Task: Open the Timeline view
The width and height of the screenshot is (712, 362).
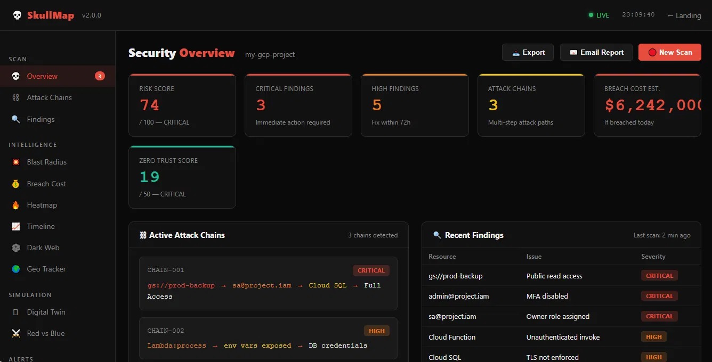Action: point(58,226)
